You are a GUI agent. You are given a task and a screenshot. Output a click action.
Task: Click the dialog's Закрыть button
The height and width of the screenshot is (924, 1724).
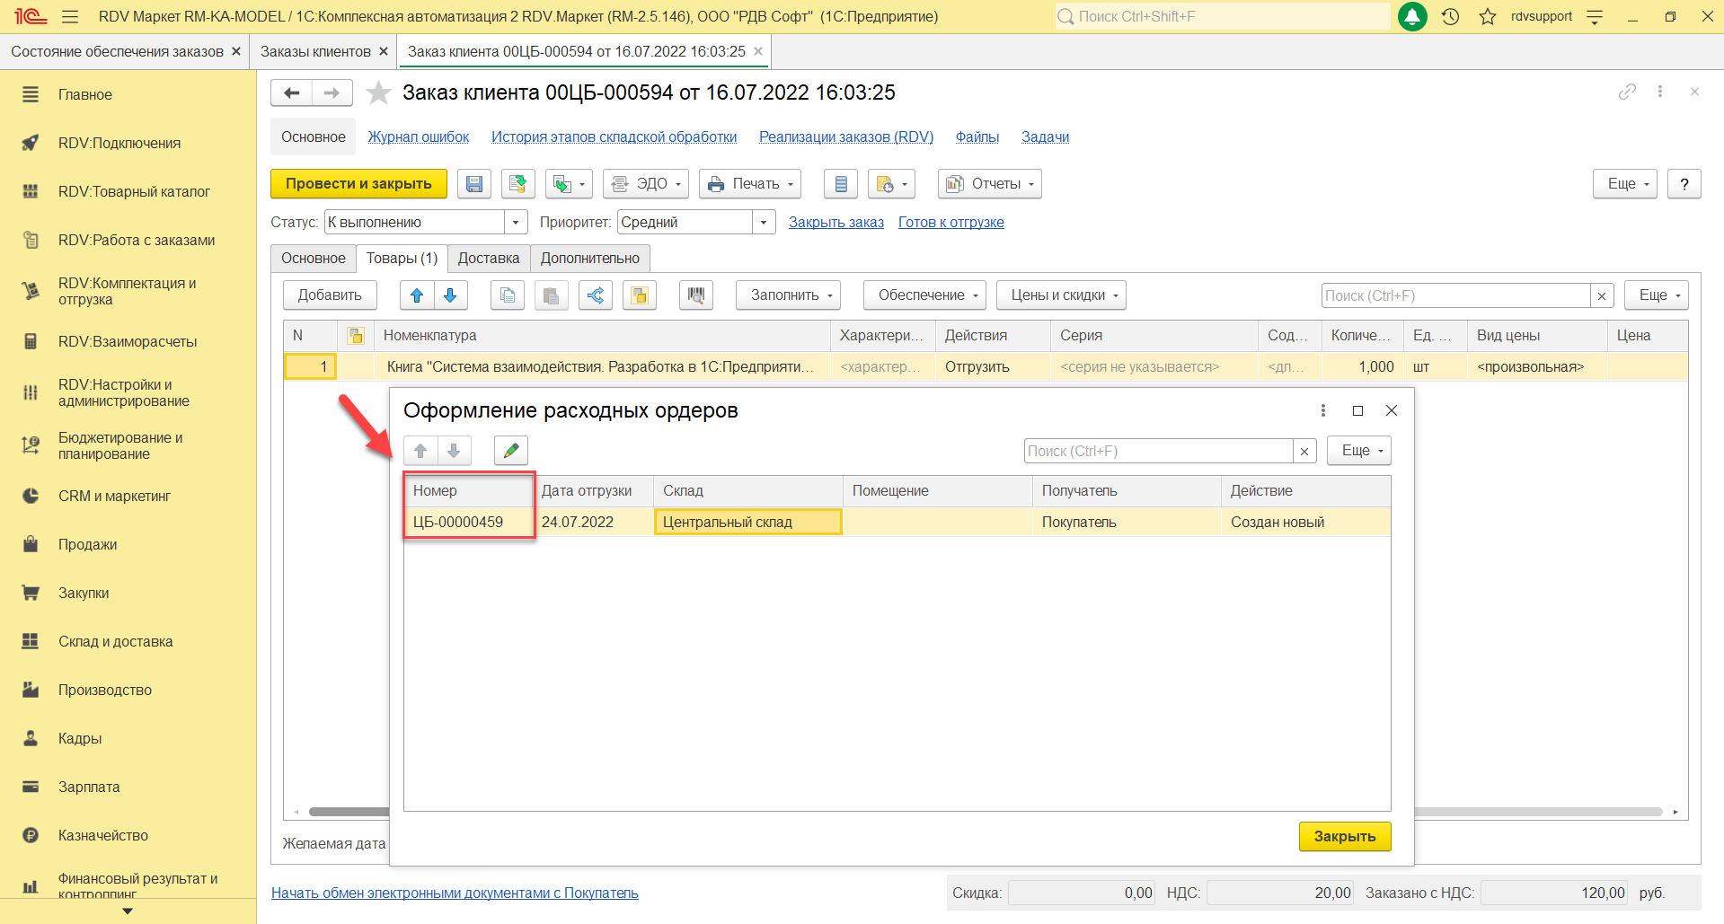(x=1344, y=836)
